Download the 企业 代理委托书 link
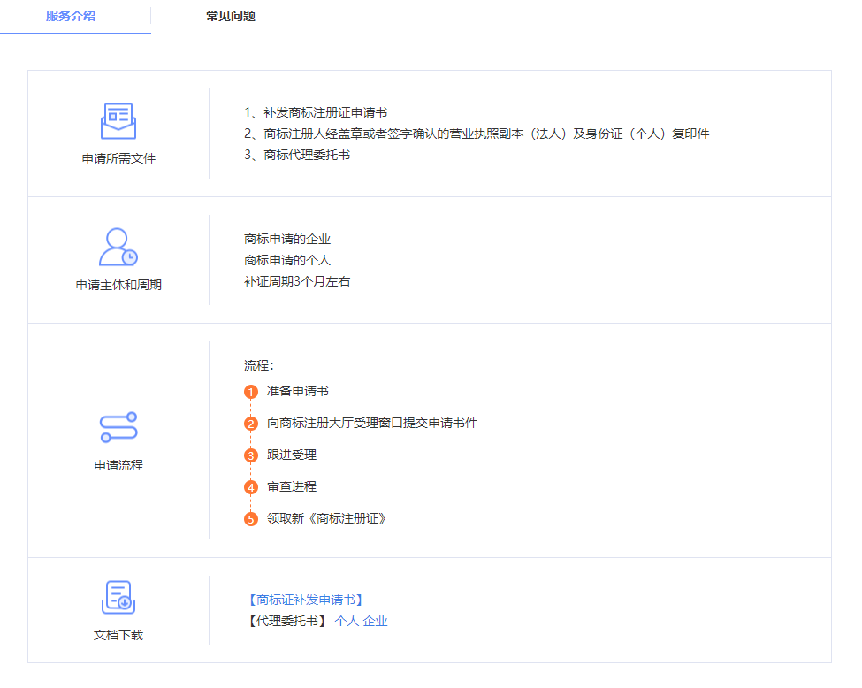Viewport: 862px width, 688px height. 375,621
